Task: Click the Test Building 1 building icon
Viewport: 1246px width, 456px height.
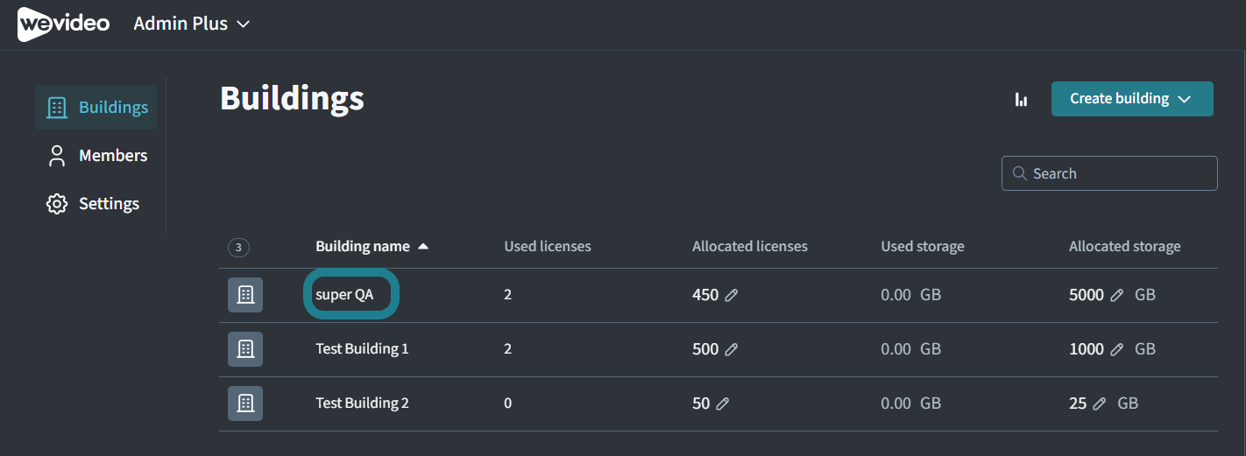Action: [245, 349]
